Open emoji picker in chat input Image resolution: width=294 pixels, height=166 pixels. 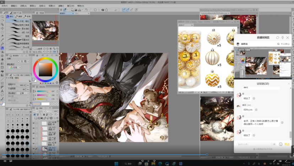(x=281, y=144)
